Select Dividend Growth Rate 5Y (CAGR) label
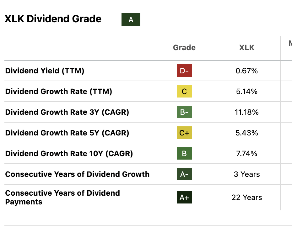The width and height of the screenshot is (292, 227). pos(67,133)
